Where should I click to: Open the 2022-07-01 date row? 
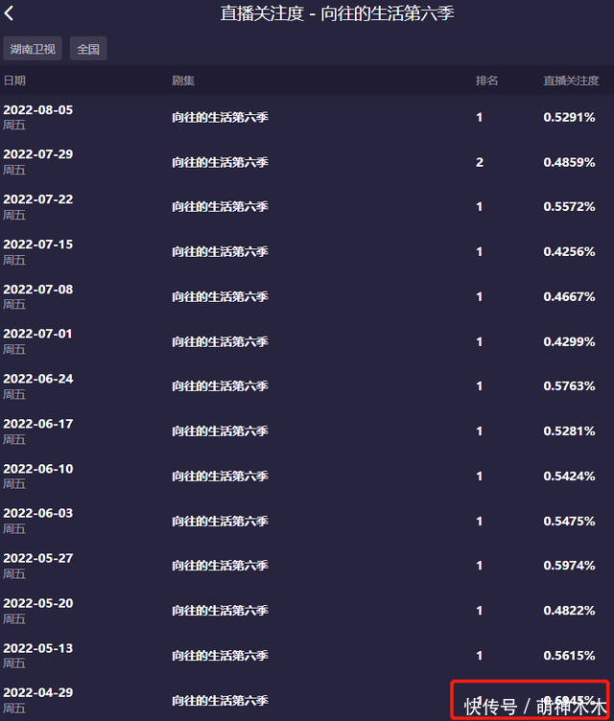coord(37,334)
